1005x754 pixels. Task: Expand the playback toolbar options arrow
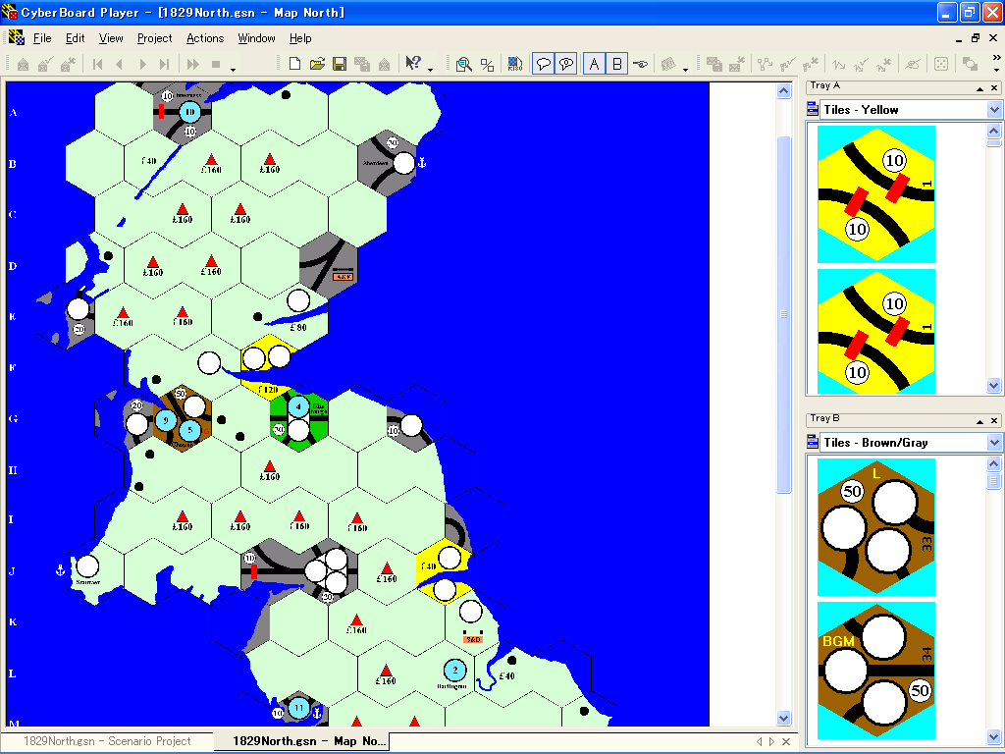click(234, 69)
